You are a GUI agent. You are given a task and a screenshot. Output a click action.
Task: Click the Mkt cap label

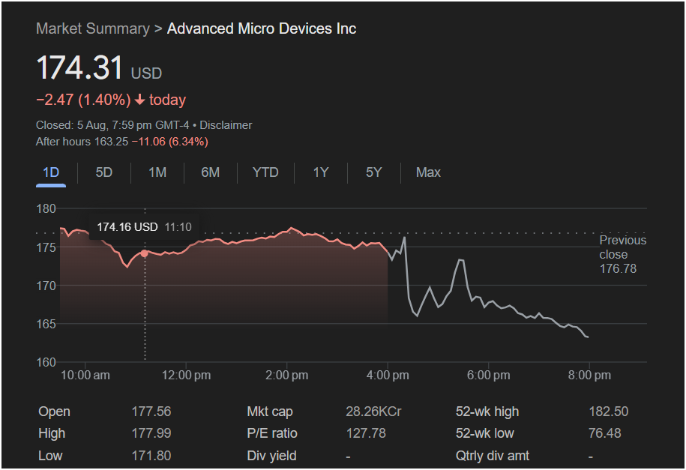tap(270, 412)
